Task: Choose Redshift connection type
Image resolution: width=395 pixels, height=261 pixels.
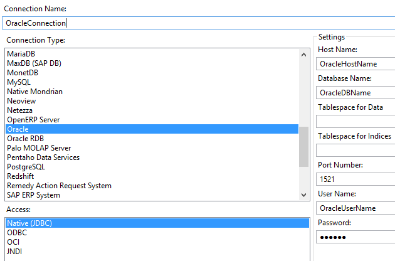Action: coord(152,176)
